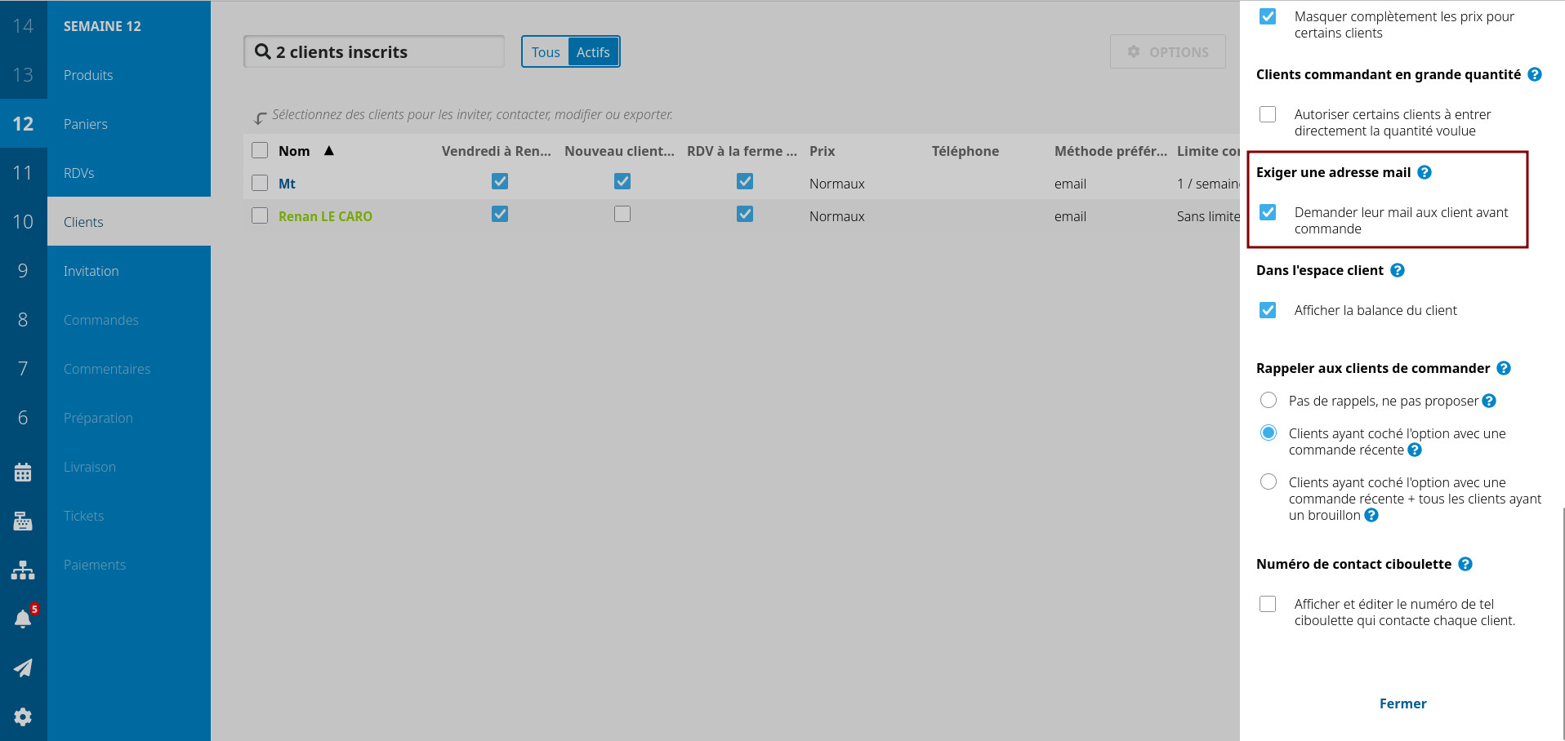Select Pas de rappels radio option
The width and height of the screenshot is (1565, 741).
coord(1268,400)
